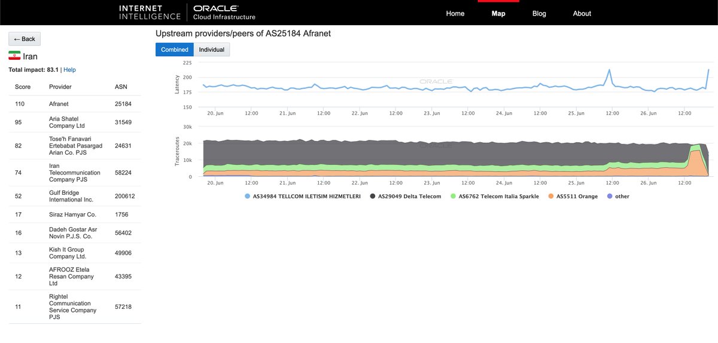Open the About navigation item
Viewport: 718px width, 343px height.
click(x=582, y=13)
